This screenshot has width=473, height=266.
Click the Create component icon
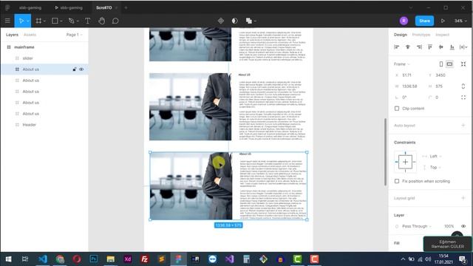(221, 21)
